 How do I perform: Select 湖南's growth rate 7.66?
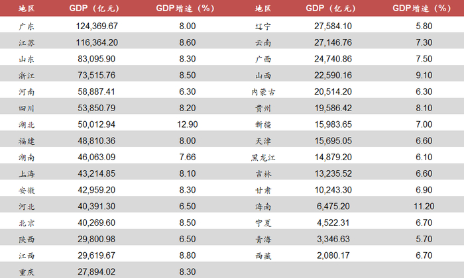pyautogui.click(x=188, y=156)
